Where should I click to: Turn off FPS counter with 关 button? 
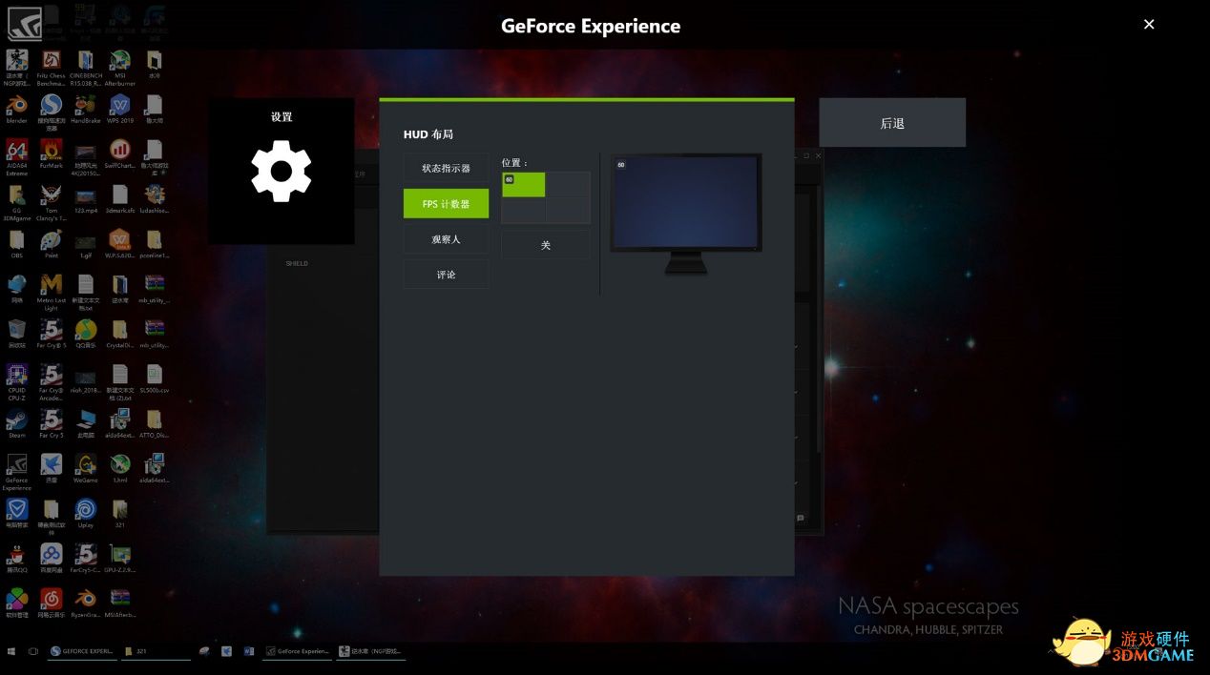click(546, 245)
